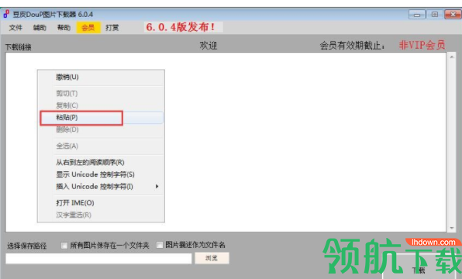Maximize the DouP window
The width and height of the screenshot is (462, 279).
(x=435, y=15)
